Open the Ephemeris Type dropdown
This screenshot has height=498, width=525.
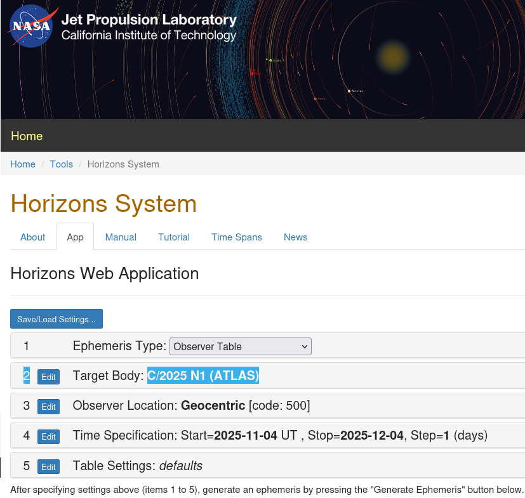241,346
